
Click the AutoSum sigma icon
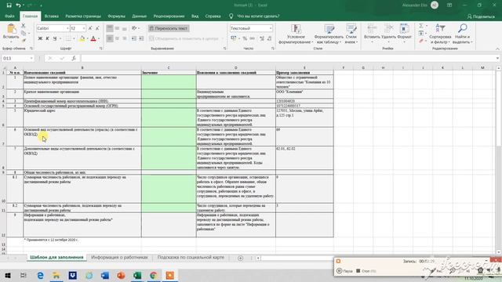[x=421, y=26]
